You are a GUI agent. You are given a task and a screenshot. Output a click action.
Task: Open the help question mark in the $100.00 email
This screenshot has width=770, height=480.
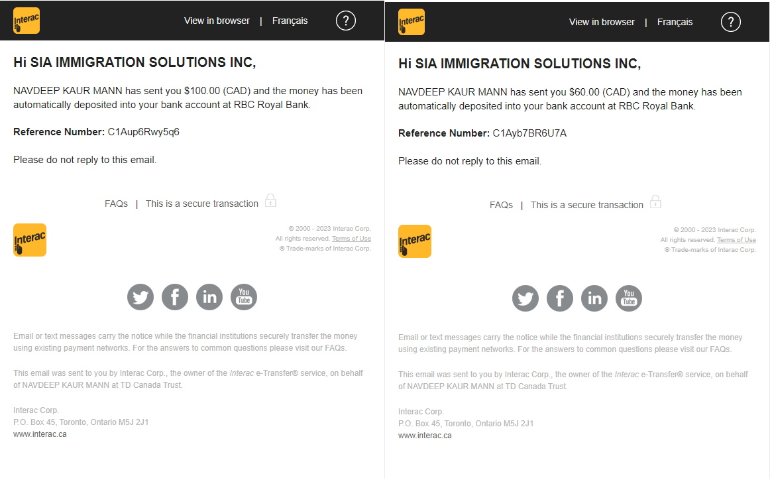pyautogui.click(x=346, y=21)
